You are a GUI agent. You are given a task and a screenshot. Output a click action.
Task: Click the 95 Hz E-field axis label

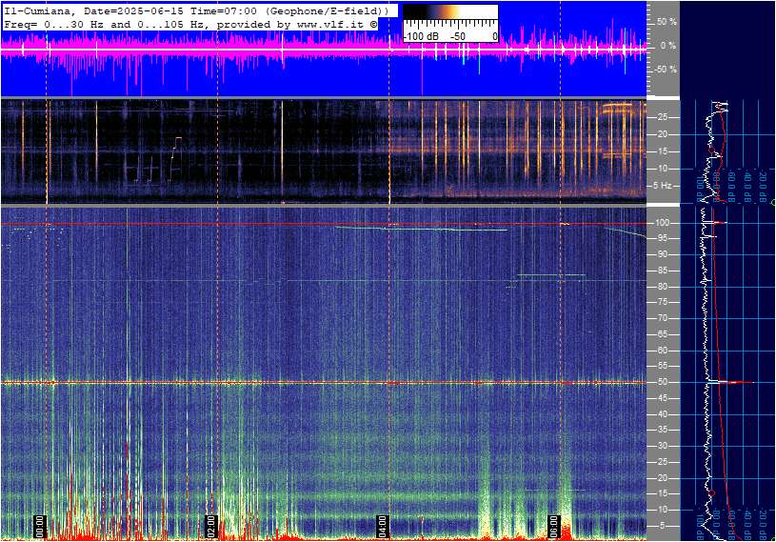(x=662, y=238)
